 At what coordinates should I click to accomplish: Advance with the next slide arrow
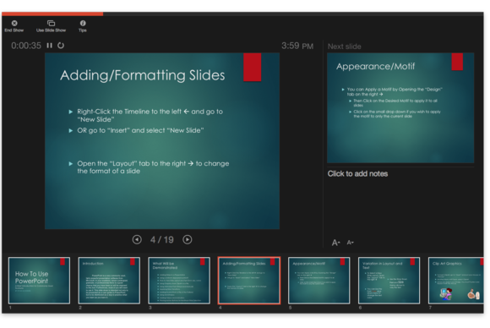point(188,239)
